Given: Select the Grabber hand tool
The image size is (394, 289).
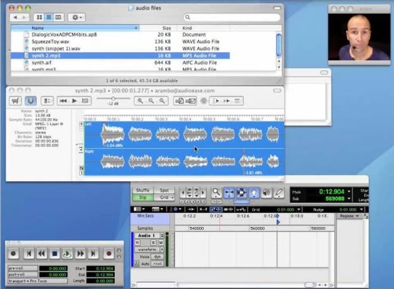Looking at the screenshot, I should [x=254, y=192].
